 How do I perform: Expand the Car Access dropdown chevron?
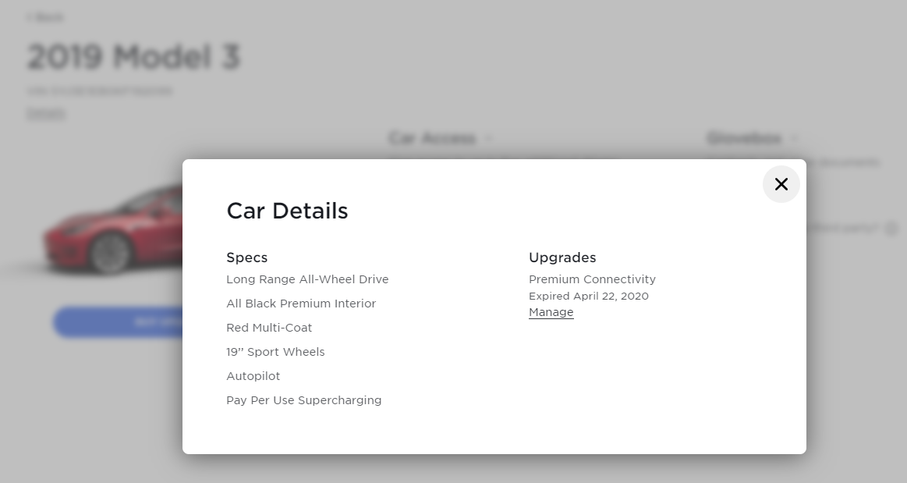click(x=489, y=139)
